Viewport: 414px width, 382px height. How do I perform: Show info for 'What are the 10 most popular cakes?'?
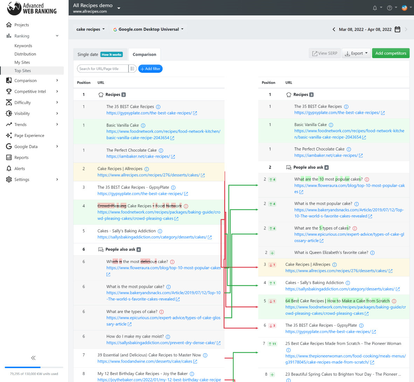(x=367, y=179)
